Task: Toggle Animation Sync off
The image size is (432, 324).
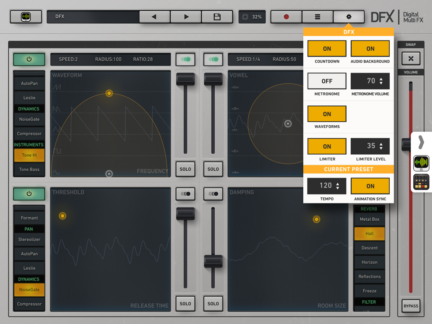Action: click(x=370, y=186)
